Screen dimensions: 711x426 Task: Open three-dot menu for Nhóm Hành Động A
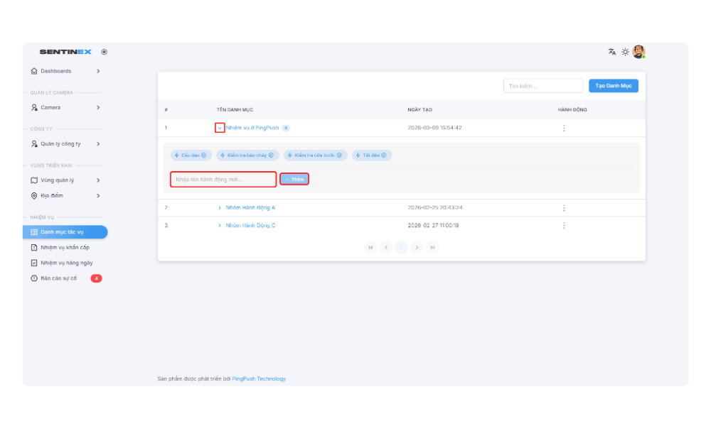[x=564, y=208]
